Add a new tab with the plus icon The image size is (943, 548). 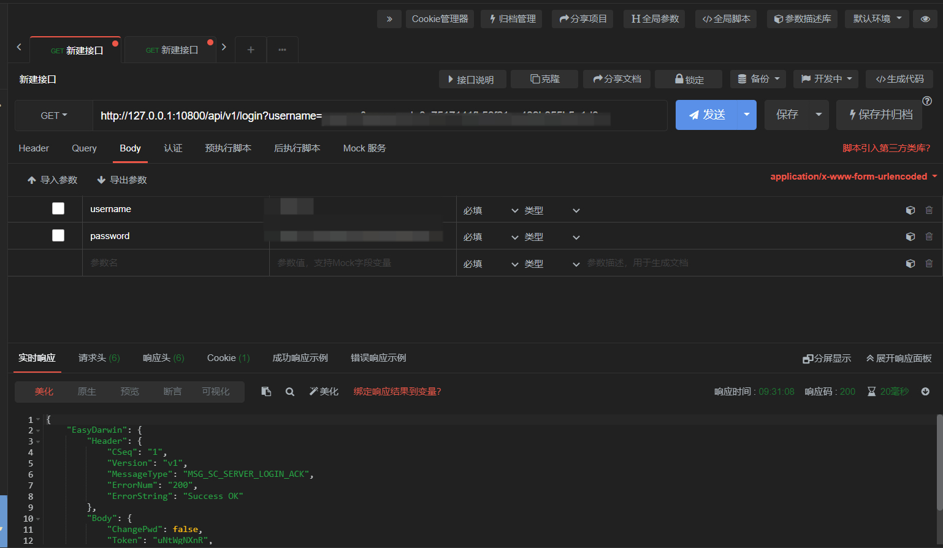[x=251, y=50]
